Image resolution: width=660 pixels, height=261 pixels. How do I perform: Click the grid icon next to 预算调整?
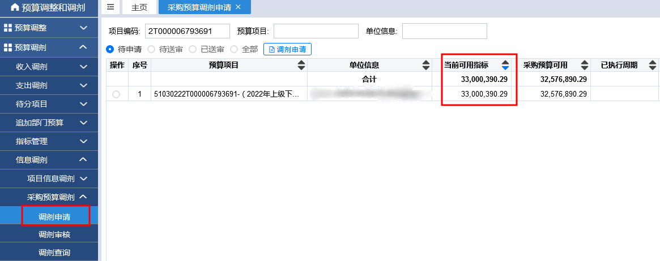click(x=7, y=28)
